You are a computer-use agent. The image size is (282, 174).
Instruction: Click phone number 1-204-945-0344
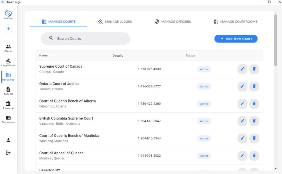tap(149, 138)
